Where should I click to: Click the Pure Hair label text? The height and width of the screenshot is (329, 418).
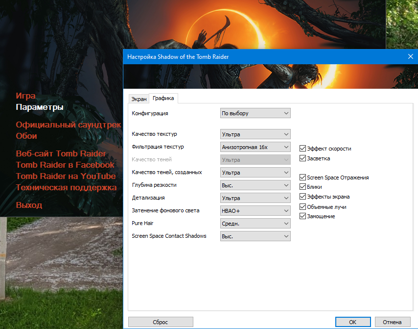(x=142, y=223)
